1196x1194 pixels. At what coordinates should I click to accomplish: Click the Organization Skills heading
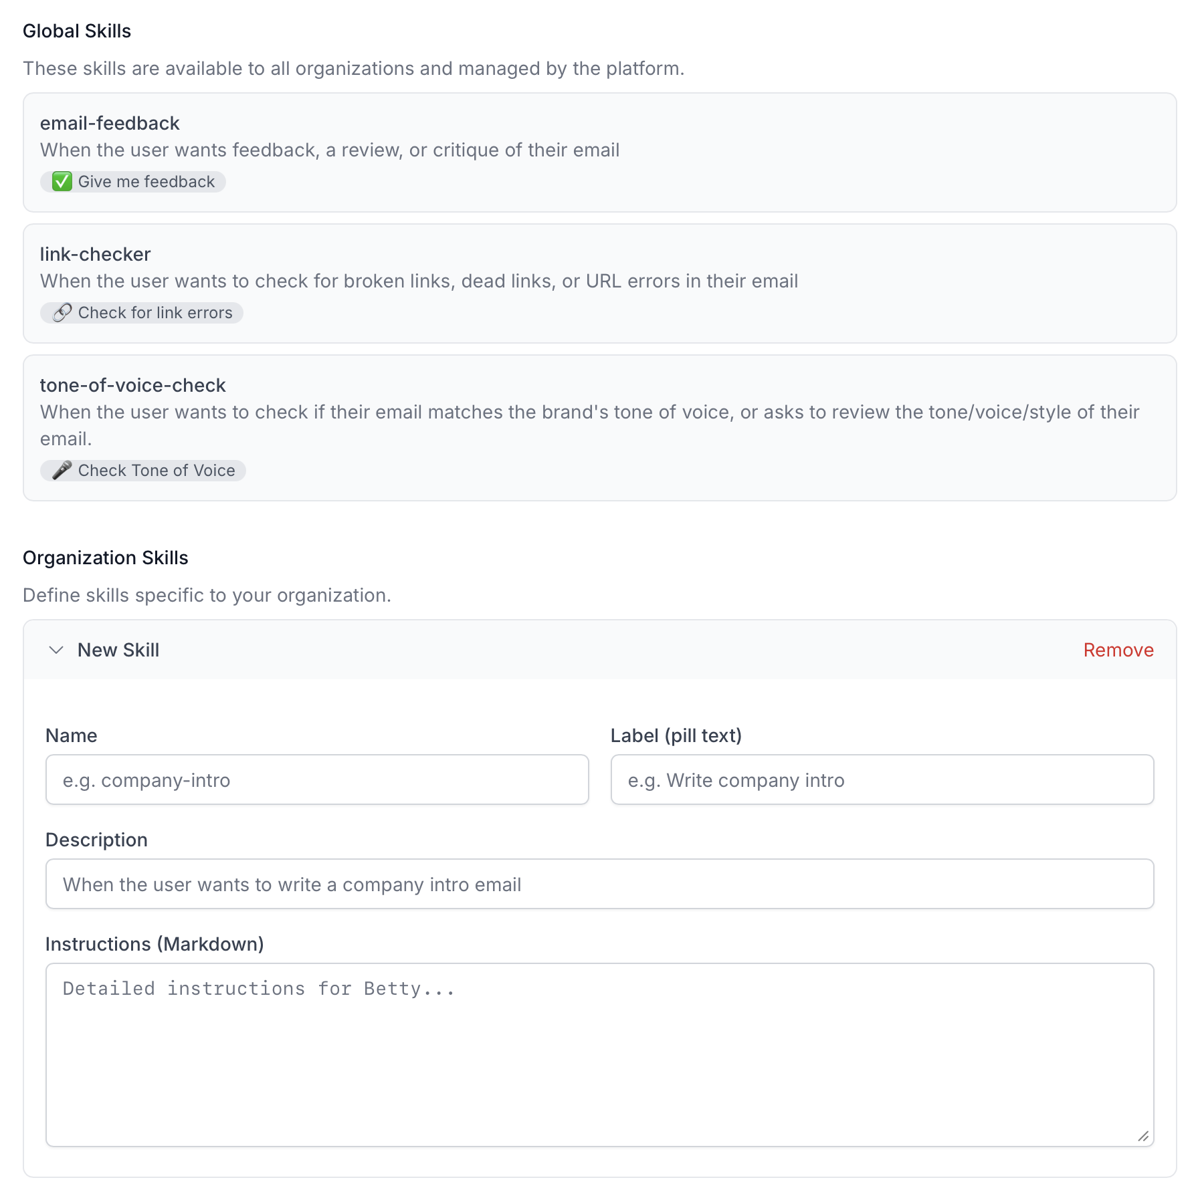click(106, 558)
